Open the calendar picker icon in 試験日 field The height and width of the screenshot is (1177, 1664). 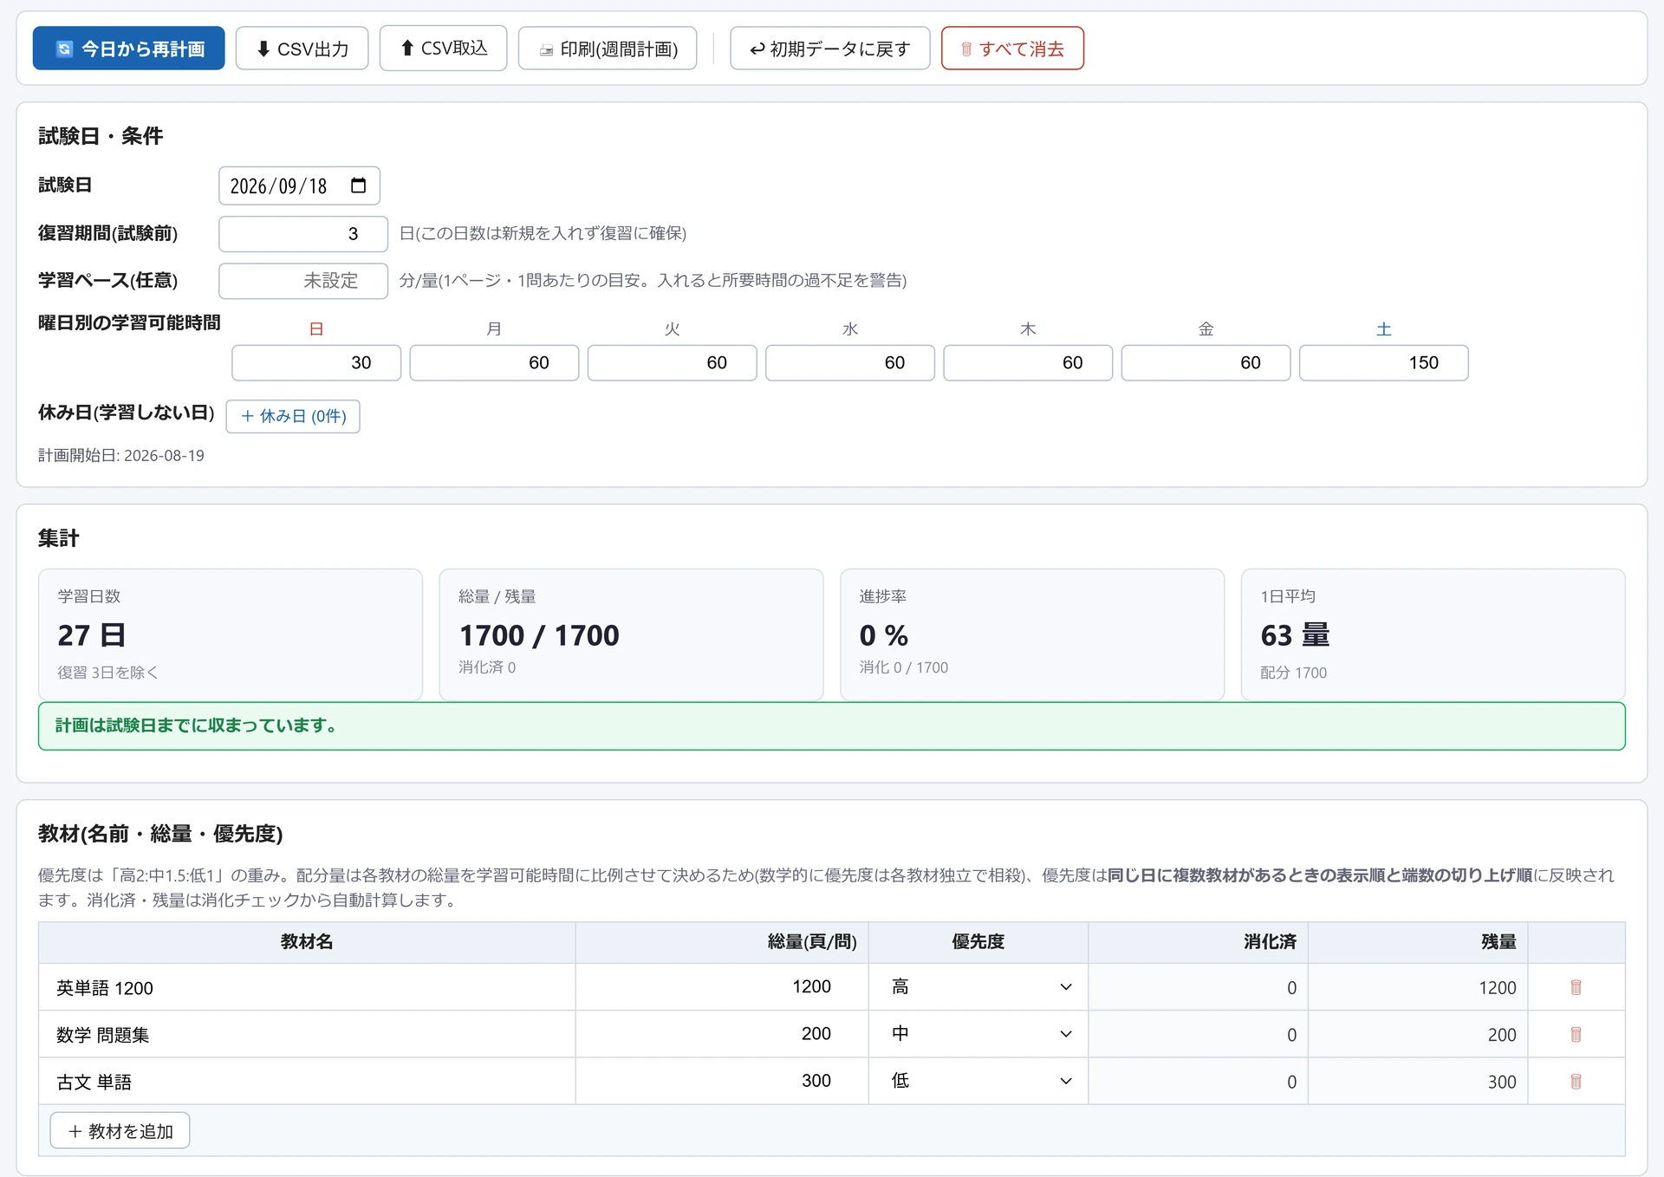[358, 185]
